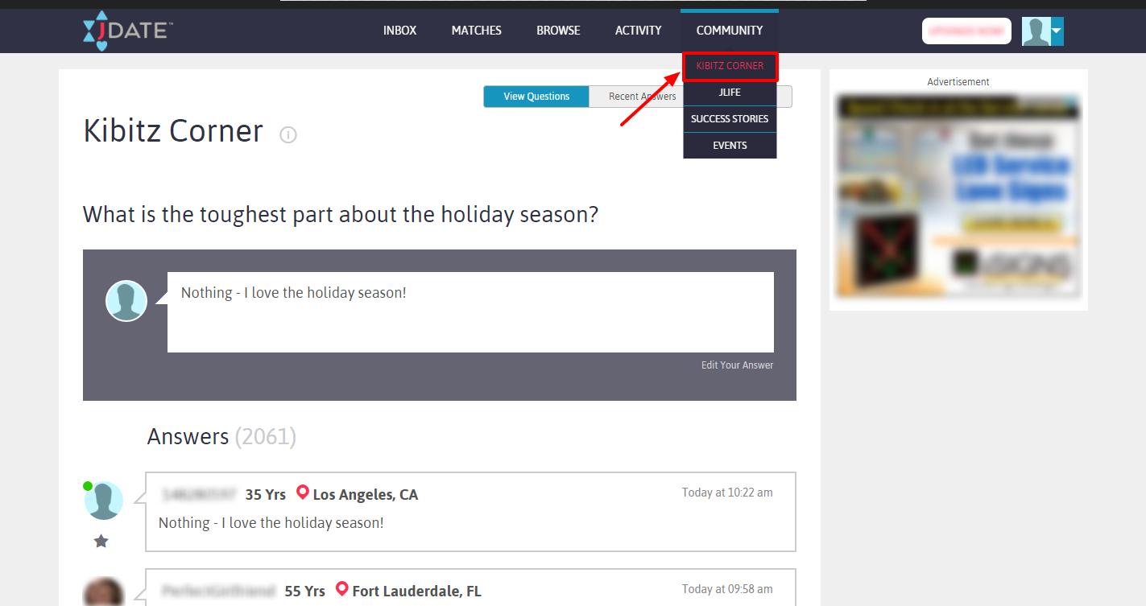This screenshot has width=1146, height=606.
Task: Click inside your answer text box
Action: (470, 312)
